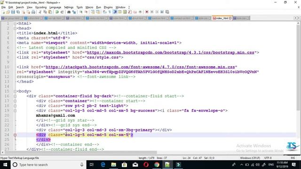Screen dimensions: 301x169
Task: Save the file with the Save icon
Action: click(13, 12)
